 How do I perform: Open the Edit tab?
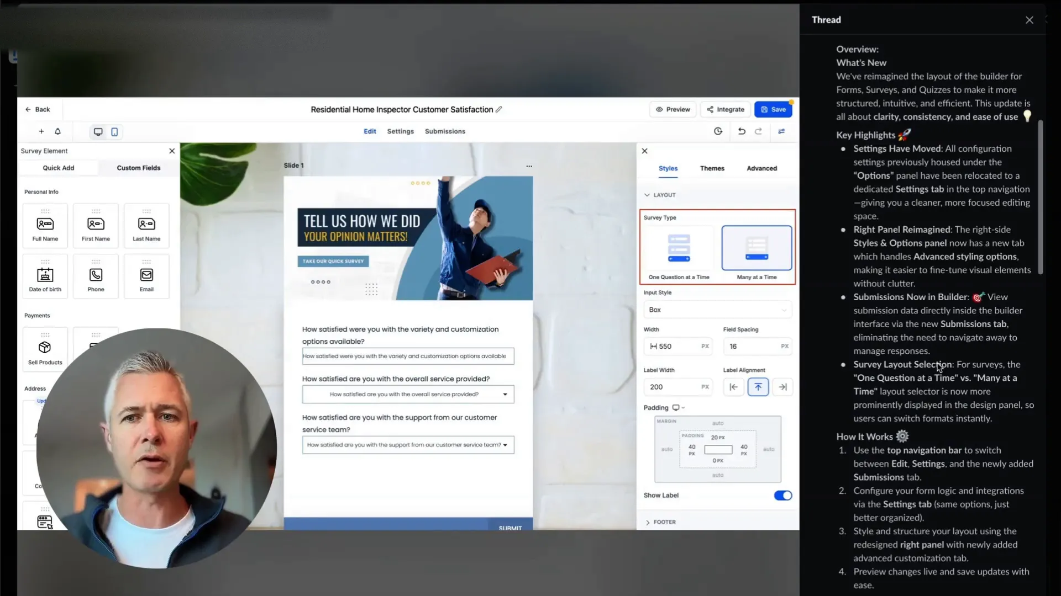(x=370, y=131)
